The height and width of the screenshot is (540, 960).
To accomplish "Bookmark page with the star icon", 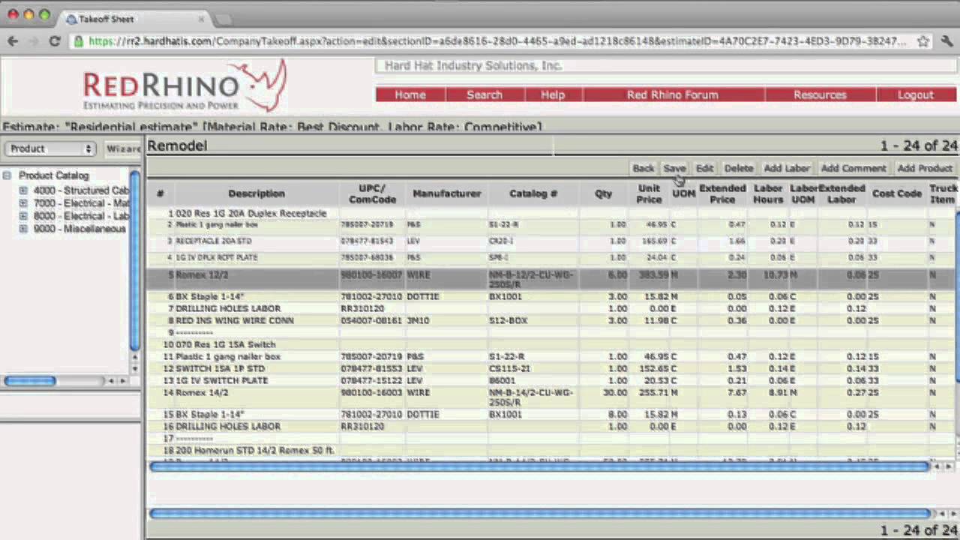I will (x=923, y=41).
